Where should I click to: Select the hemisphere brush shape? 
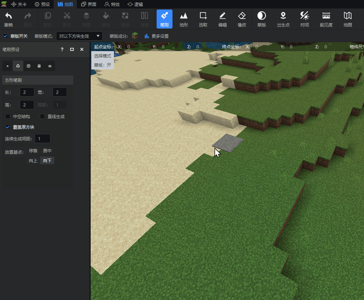point(50,66)
